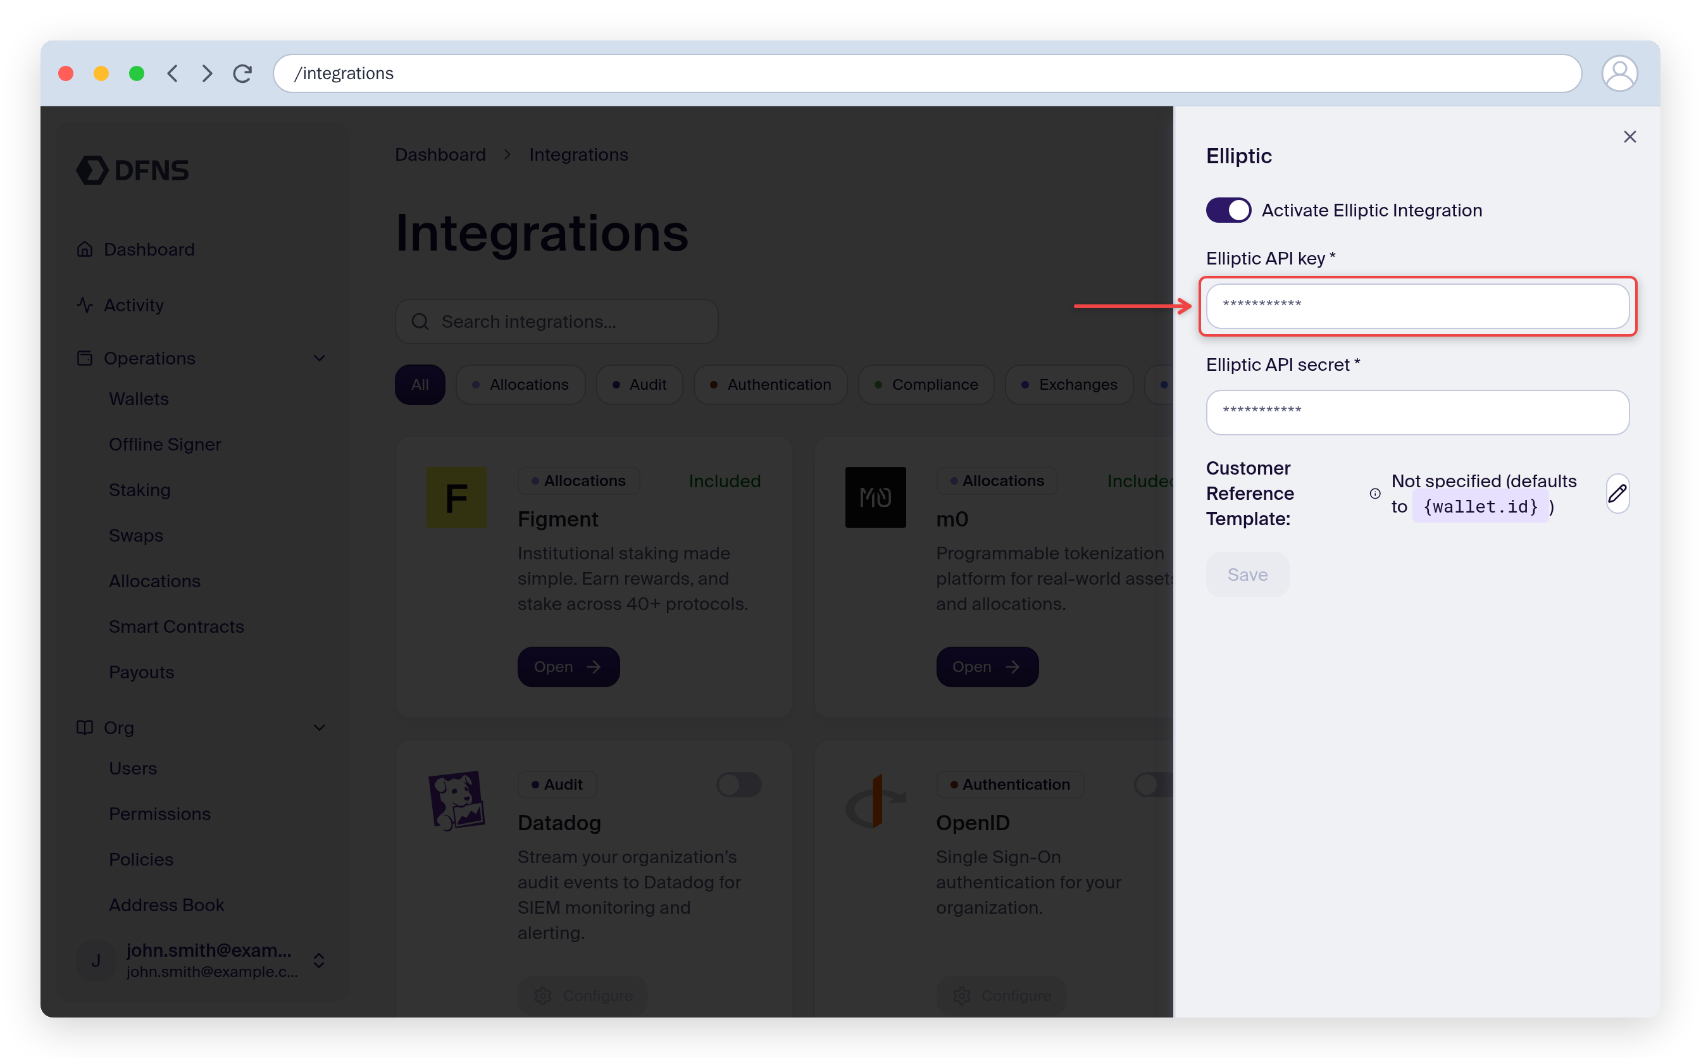Image resolution: width=1701 pixels, height=1058 pixels.
Task: Open Dashboard in the sidebar
Action: point(149,250)
